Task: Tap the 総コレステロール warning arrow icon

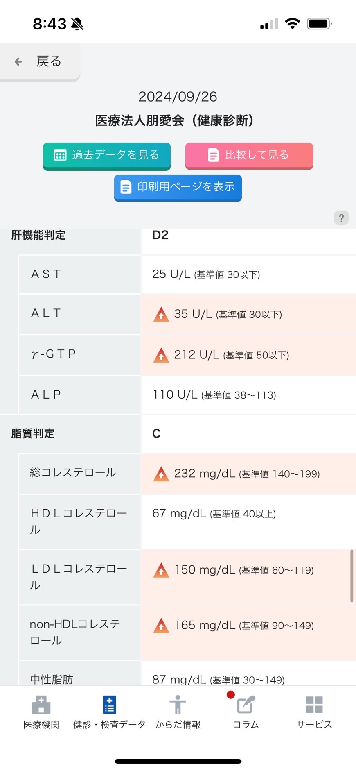Action: (x=161, y=474)
